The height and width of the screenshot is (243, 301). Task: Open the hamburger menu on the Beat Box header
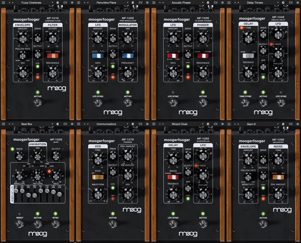(3, 124)
